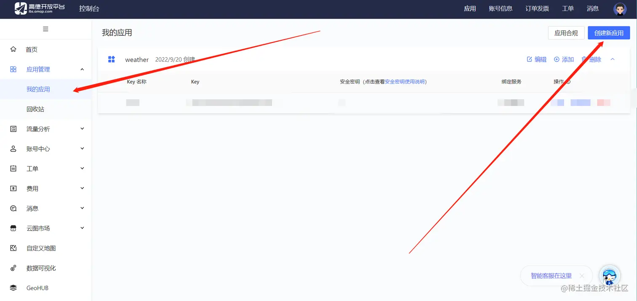Viewport: 637px width, 301px height.
Task: Open GeoHUB sidebar label
Action: pos(37,288)
